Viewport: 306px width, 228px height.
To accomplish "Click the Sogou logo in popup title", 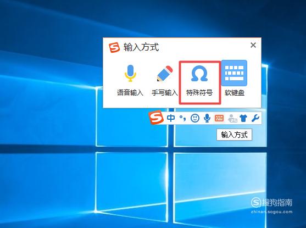I will coord(114,47).
